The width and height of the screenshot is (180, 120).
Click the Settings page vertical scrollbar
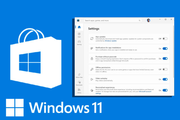point(174,52)
